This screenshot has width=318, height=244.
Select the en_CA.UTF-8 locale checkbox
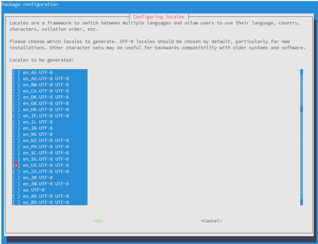16,91
